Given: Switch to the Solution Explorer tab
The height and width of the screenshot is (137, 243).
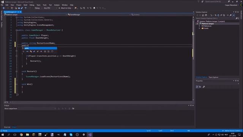Looking at the screenshot, I should (x=202, y=77).
